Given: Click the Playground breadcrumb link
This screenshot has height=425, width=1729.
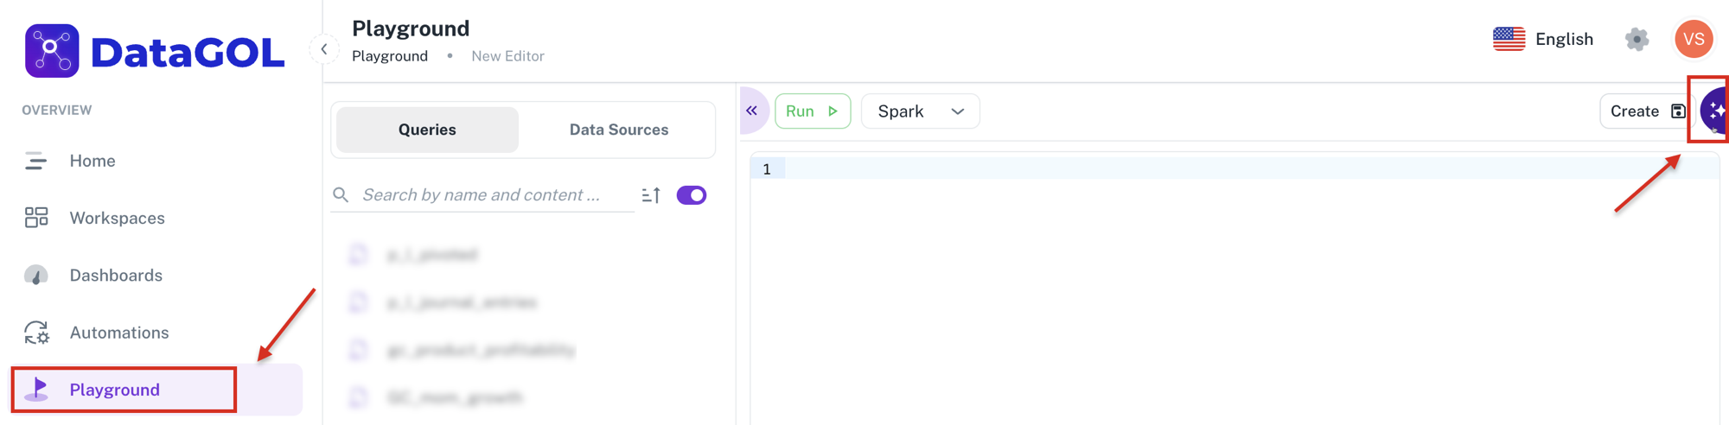Looking at the screenshot, I should pyautogui.click(x=390, y=56).
